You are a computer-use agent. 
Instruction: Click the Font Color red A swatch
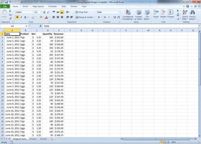(46, 17)
